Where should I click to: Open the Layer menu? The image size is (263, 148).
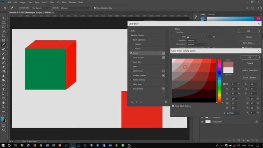30,2
